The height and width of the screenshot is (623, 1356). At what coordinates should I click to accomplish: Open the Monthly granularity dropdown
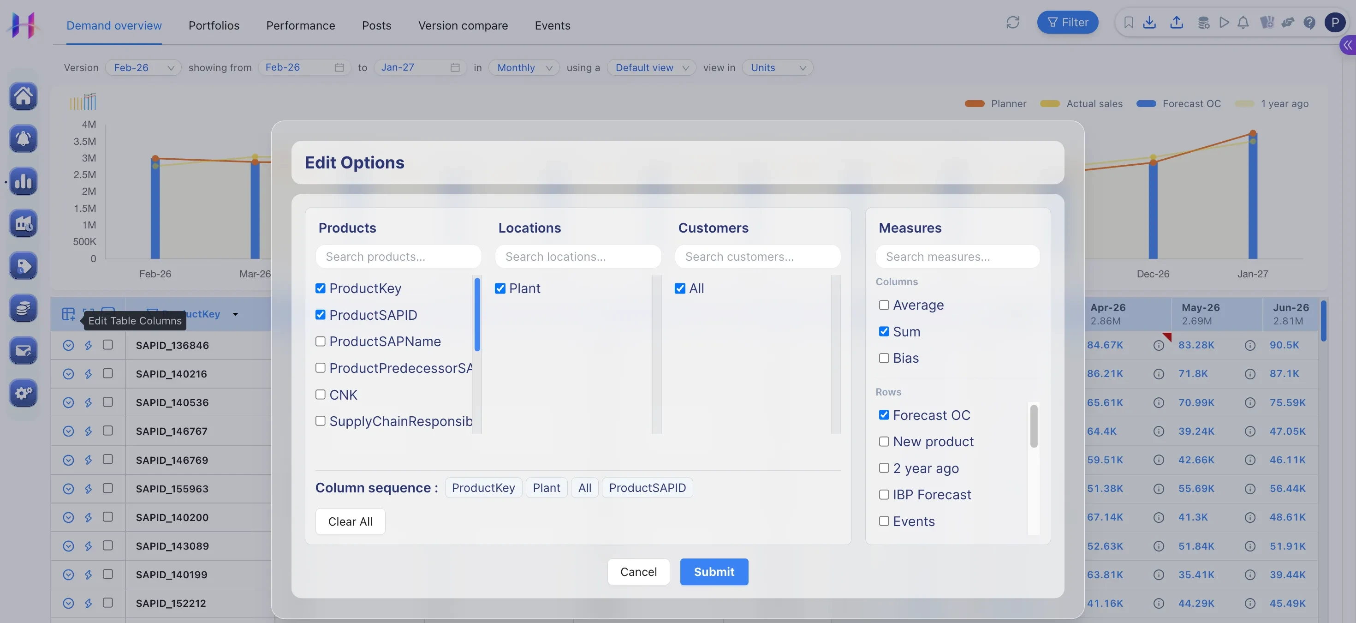click(524, 67)
